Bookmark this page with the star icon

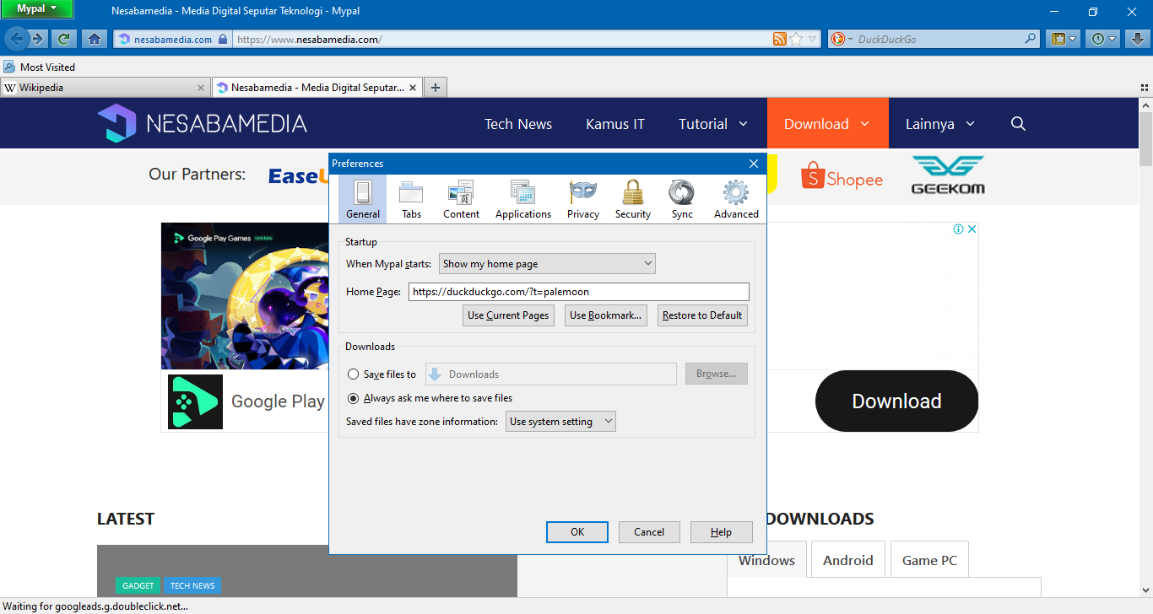796,39
